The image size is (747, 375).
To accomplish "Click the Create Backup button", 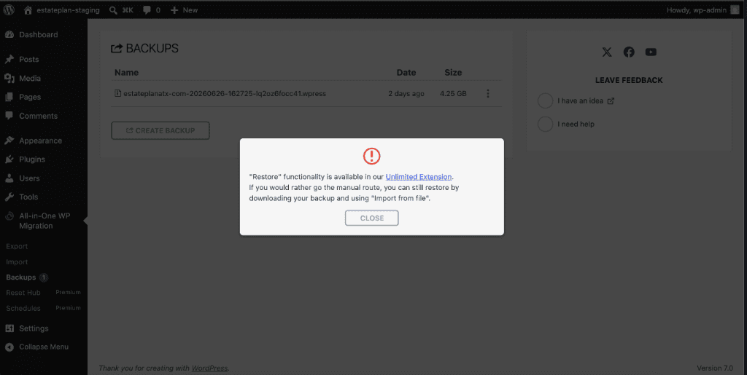I will click(x=160, y=130).
